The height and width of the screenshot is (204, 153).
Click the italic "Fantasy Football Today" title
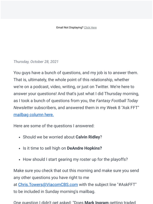point(117,101)
